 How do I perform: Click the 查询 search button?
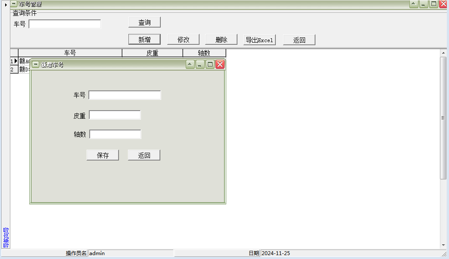tap(144, 22)
